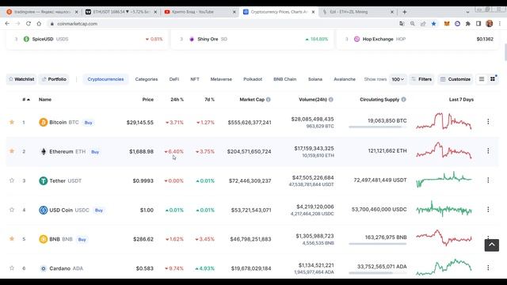Click the Cardano coin logo
507x285 pixels.
[43, 268]
